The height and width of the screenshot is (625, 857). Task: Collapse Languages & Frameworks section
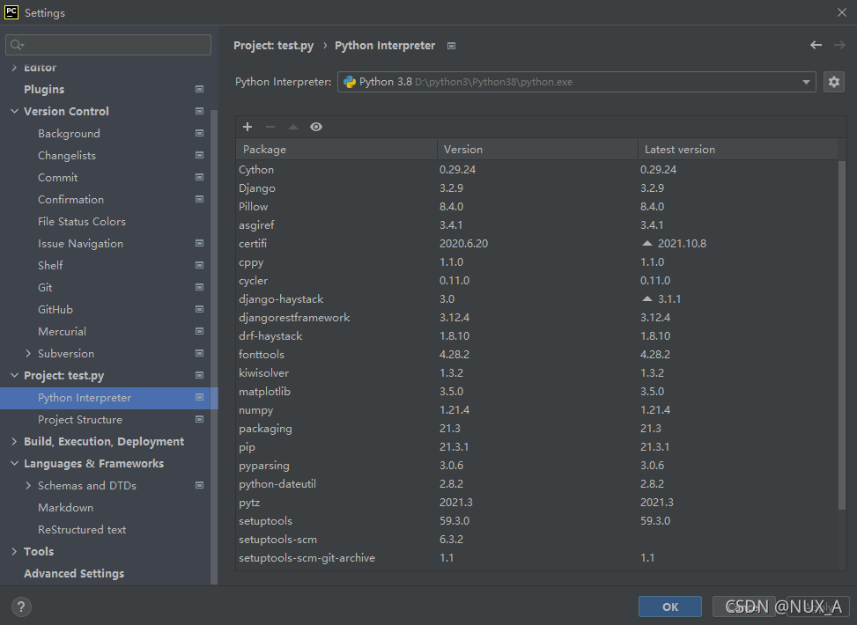pyautogui.click(x=14, y=463)
